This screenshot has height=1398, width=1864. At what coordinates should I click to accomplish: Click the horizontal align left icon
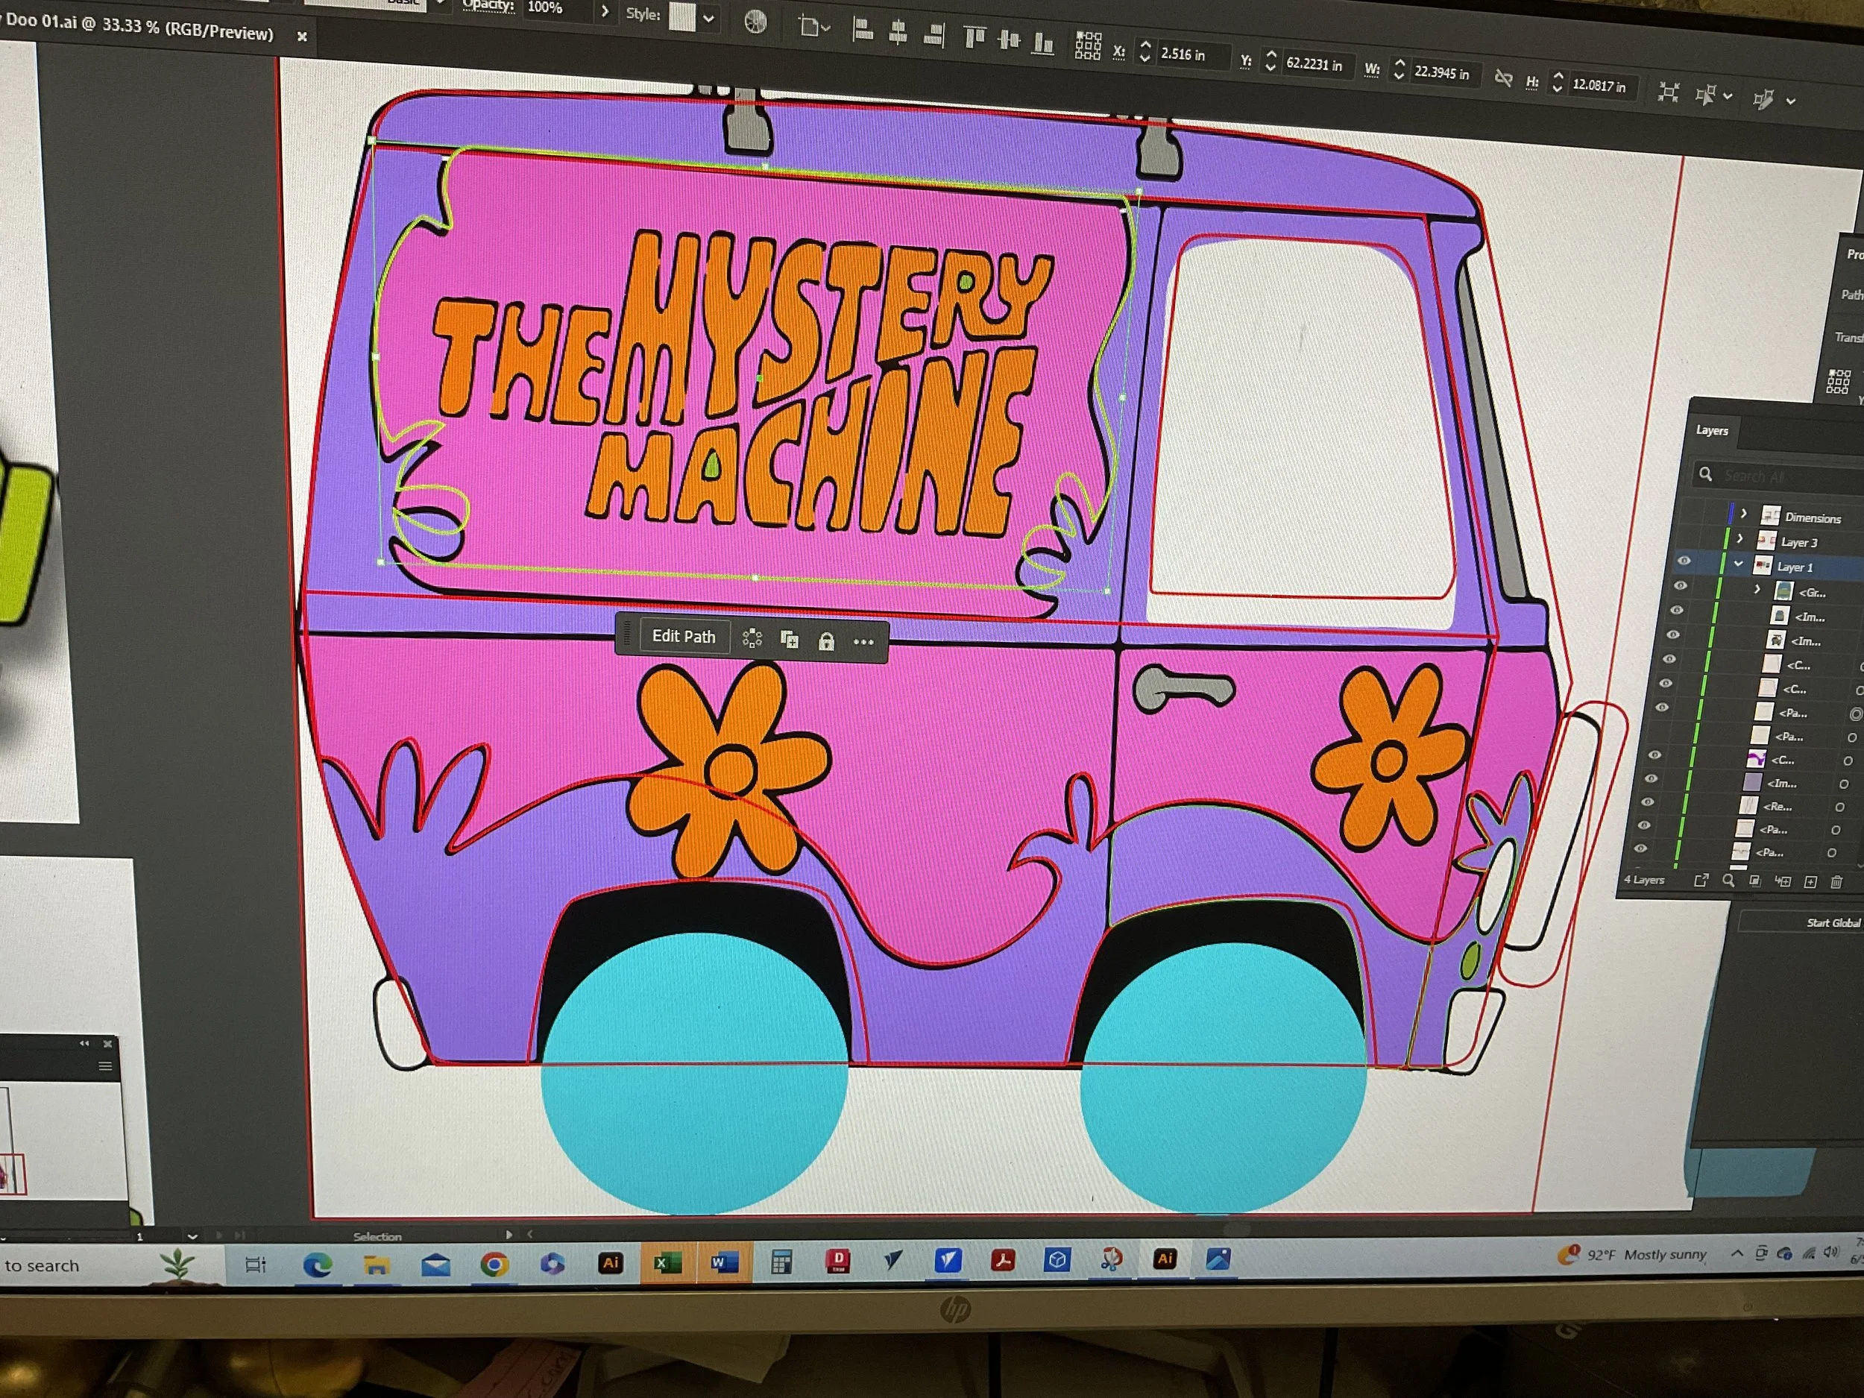coord(863,31)
